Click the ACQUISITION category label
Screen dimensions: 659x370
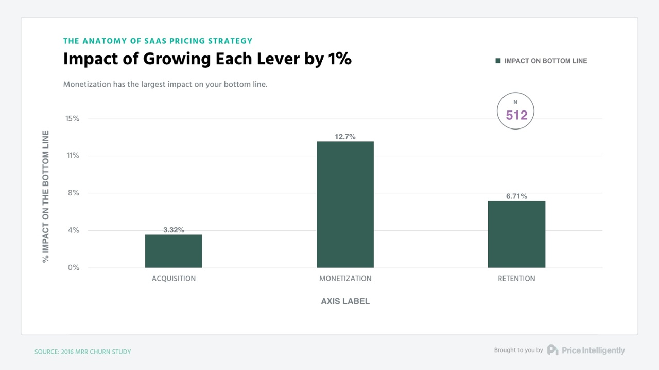point(174,279)
